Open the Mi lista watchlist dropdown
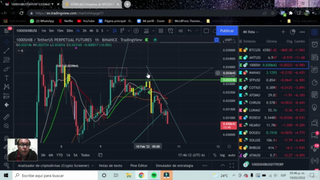Screen dimensions: 320x180 coord(250,32)
